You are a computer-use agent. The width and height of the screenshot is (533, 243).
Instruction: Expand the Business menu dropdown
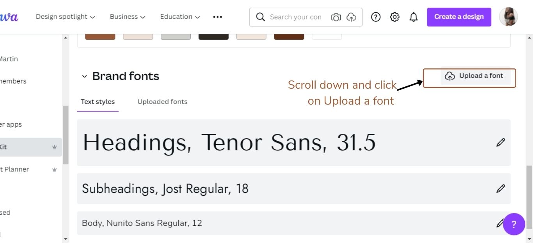pyautogui.click(x=127, y=17)
